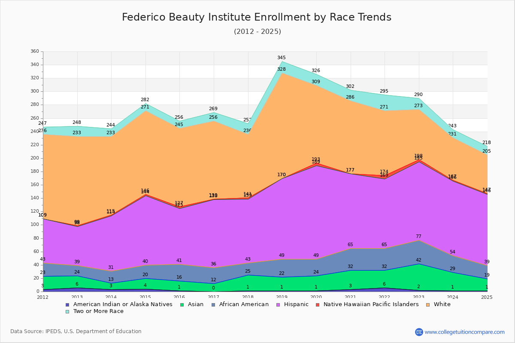The height and width of the screenshot is (343, 515).
Task: Click the 25 Asian label for 2018
Action: point(248,271)
